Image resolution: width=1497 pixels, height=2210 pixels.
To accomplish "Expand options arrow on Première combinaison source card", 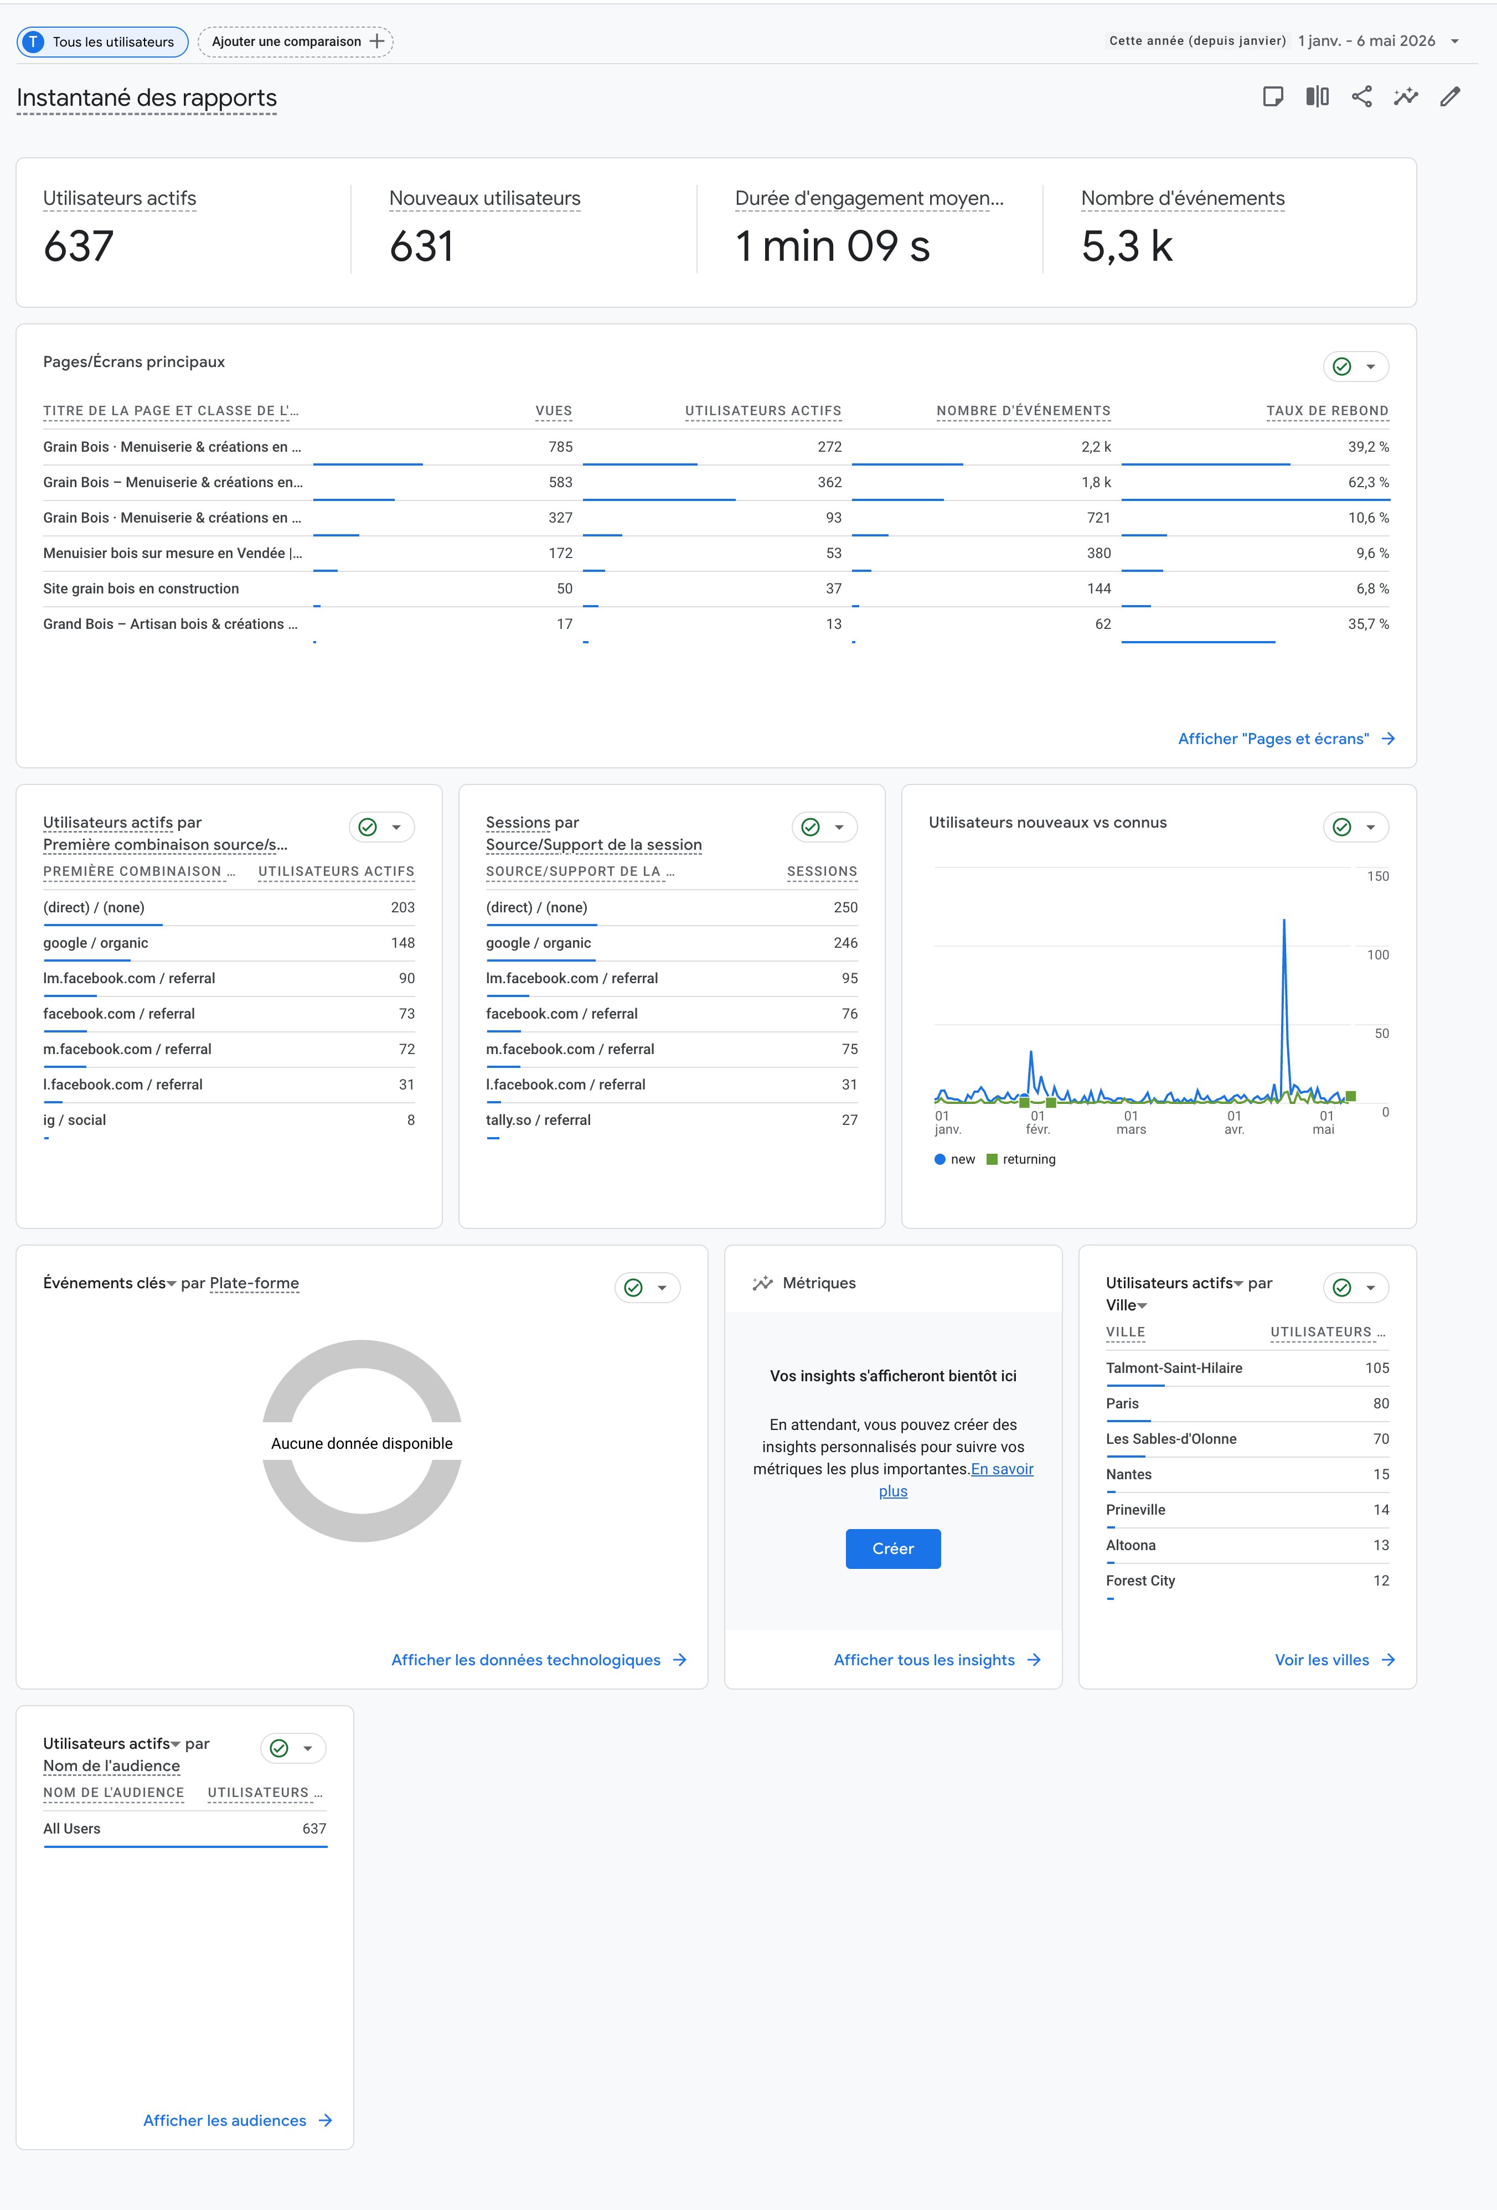I will [x=396, y=827].
